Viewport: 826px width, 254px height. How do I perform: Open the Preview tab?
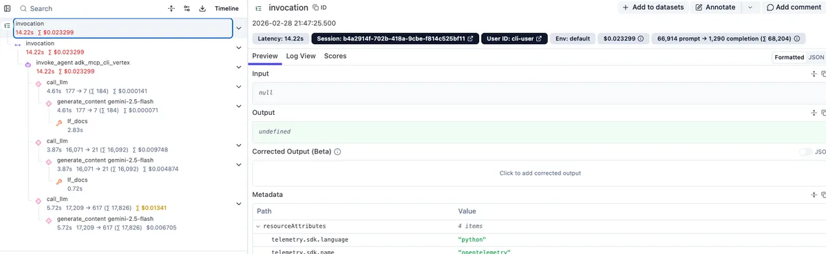click(265, 56)
